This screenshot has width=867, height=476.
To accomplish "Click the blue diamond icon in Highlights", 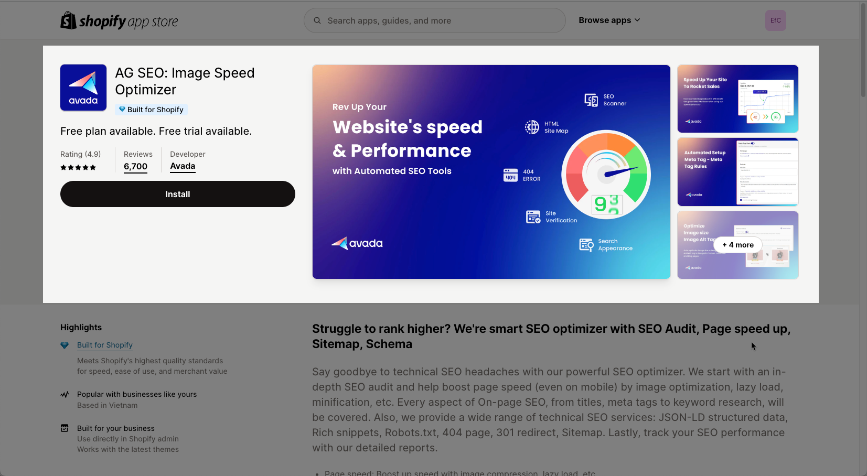I will (65, 345).
